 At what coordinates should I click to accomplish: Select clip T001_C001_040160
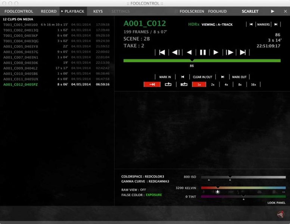pyautogui.click(x=56, y=25)
